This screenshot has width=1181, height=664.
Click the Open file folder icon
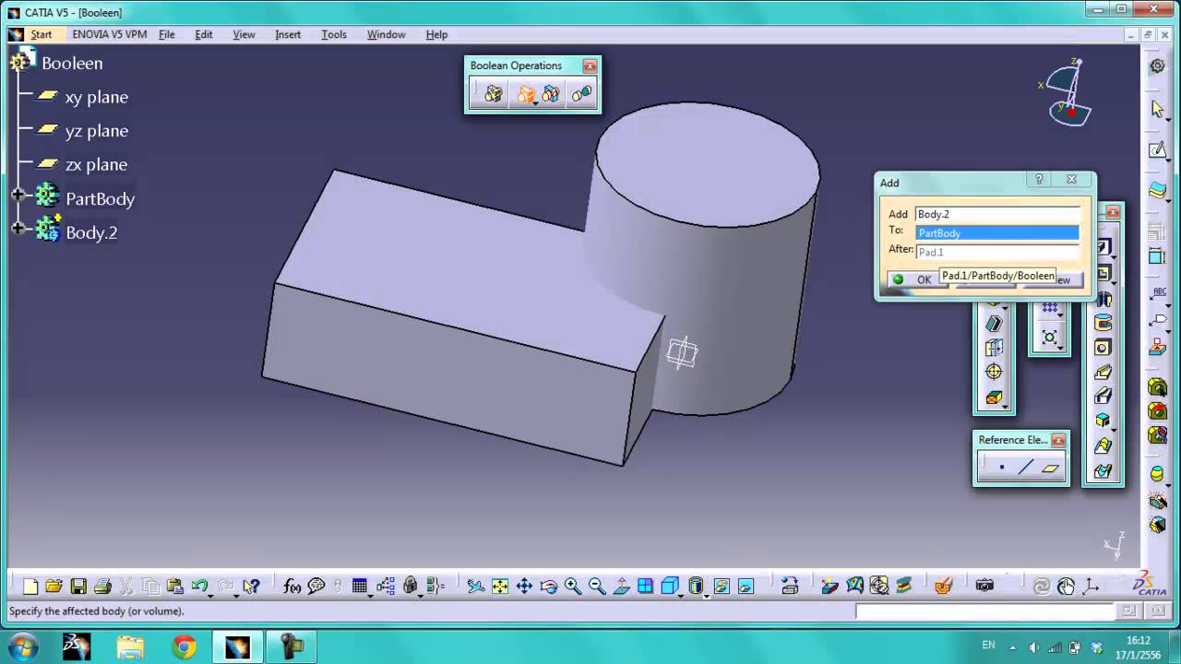[54, 586]
